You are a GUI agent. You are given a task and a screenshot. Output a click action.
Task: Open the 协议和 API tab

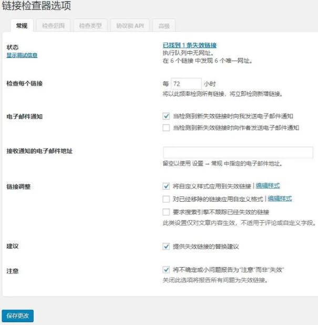click(x=130, y=26)
